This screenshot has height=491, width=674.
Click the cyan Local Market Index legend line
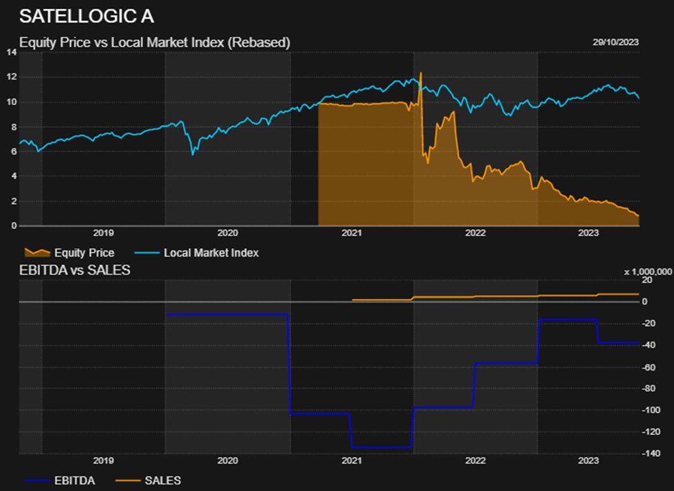(x=147, y=253)
